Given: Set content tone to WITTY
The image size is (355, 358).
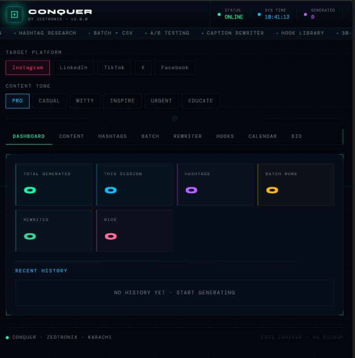Looking at the screenshot, I should tap(85, 101).
